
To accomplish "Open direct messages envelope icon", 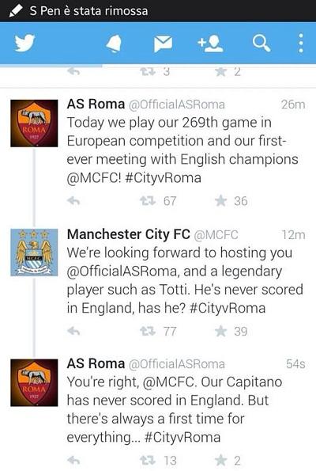I will 163,44.
